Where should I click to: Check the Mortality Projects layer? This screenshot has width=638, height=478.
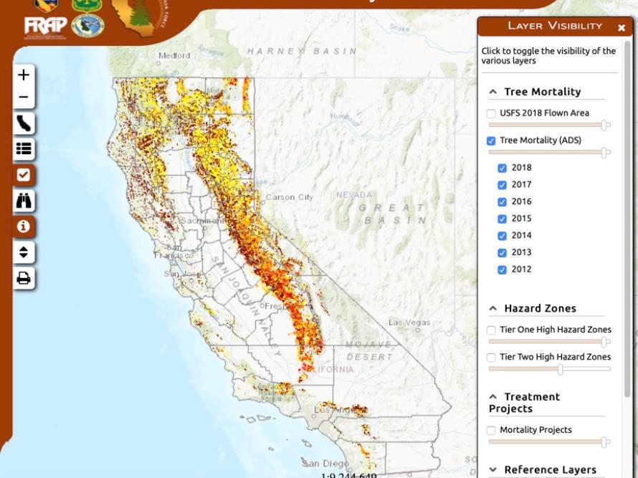[491, 430]
